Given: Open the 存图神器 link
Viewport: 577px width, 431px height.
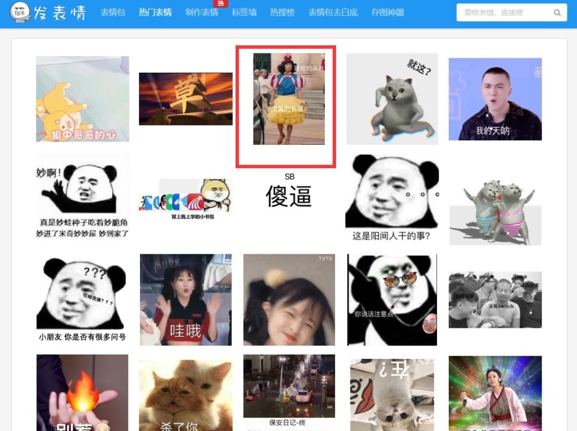Looking at the screenshot, I should (387, 12).
